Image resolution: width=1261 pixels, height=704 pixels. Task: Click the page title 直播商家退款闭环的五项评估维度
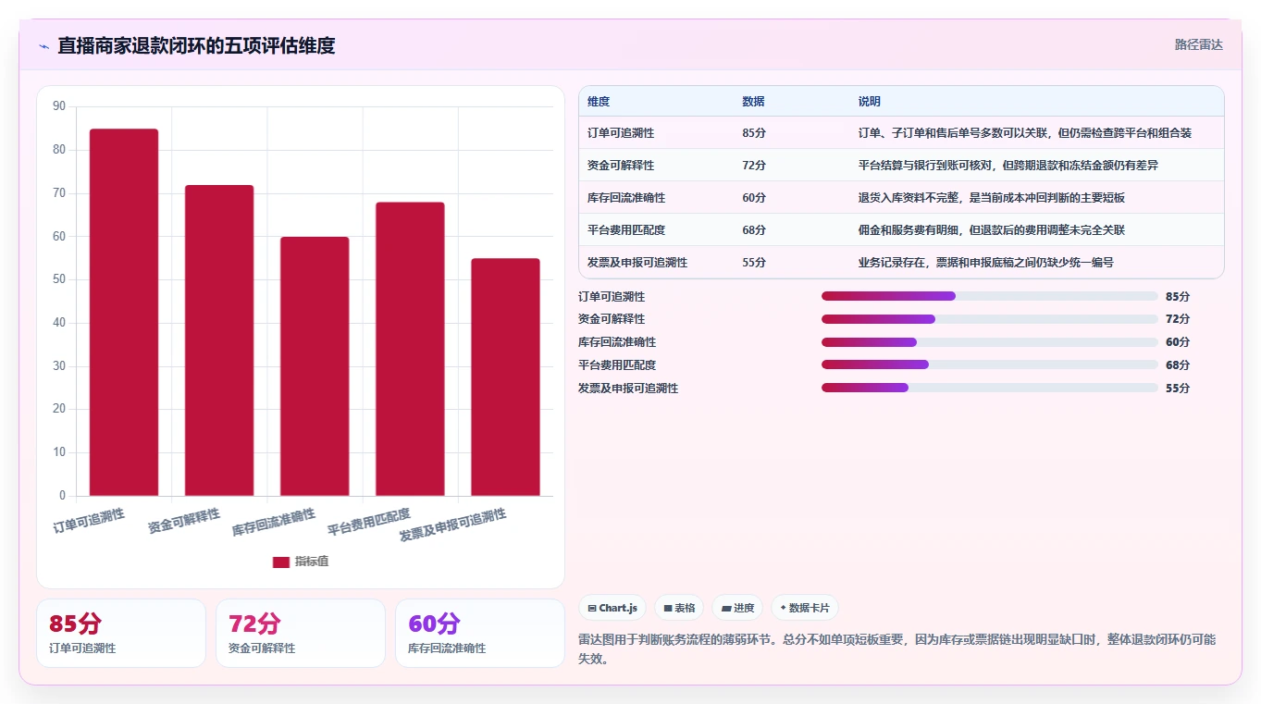(196, 45)
